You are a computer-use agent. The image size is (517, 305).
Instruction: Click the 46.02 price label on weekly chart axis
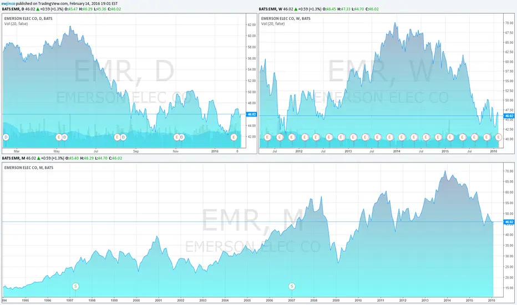click(x=509, y=116)
